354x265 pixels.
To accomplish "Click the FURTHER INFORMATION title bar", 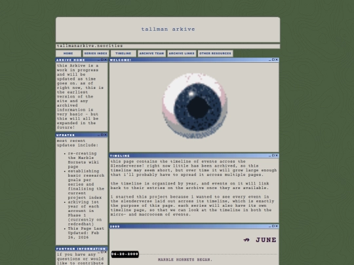I will [82, 249].
